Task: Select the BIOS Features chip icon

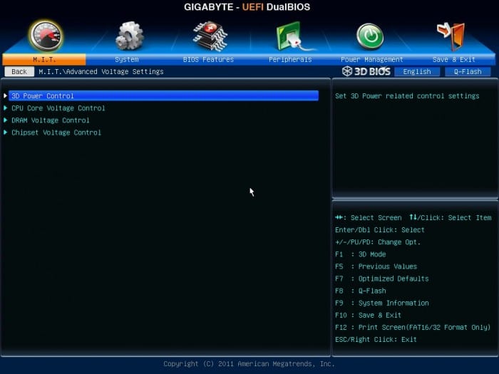Action: pos(210,36)
